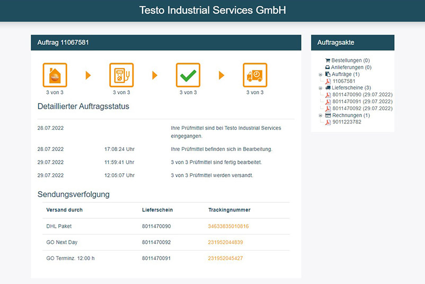
Task: Click the Trackingnummer column header
Action: pyautogui.click(x=229, y=210)
